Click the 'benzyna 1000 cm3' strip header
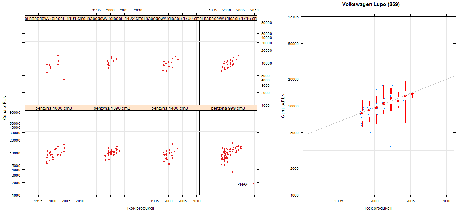Viewport: 464px width, 214px height. [x=54, y=108]
